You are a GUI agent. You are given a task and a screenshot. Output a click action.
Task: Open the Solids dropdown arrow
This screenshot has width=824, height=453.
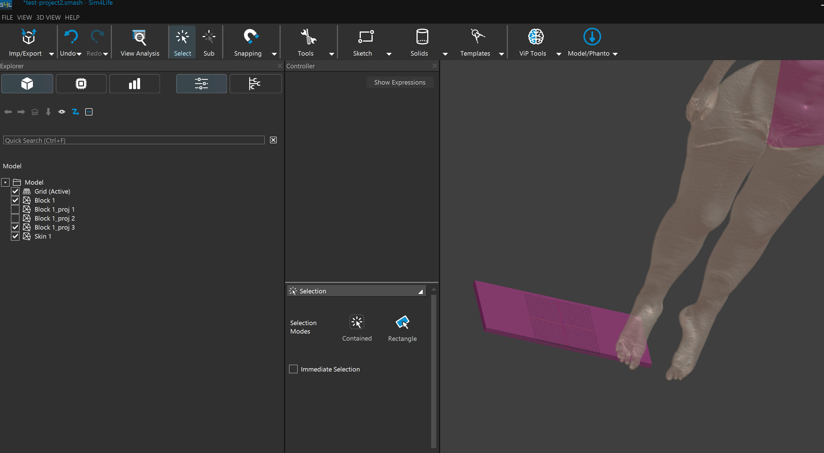point(445,54)
